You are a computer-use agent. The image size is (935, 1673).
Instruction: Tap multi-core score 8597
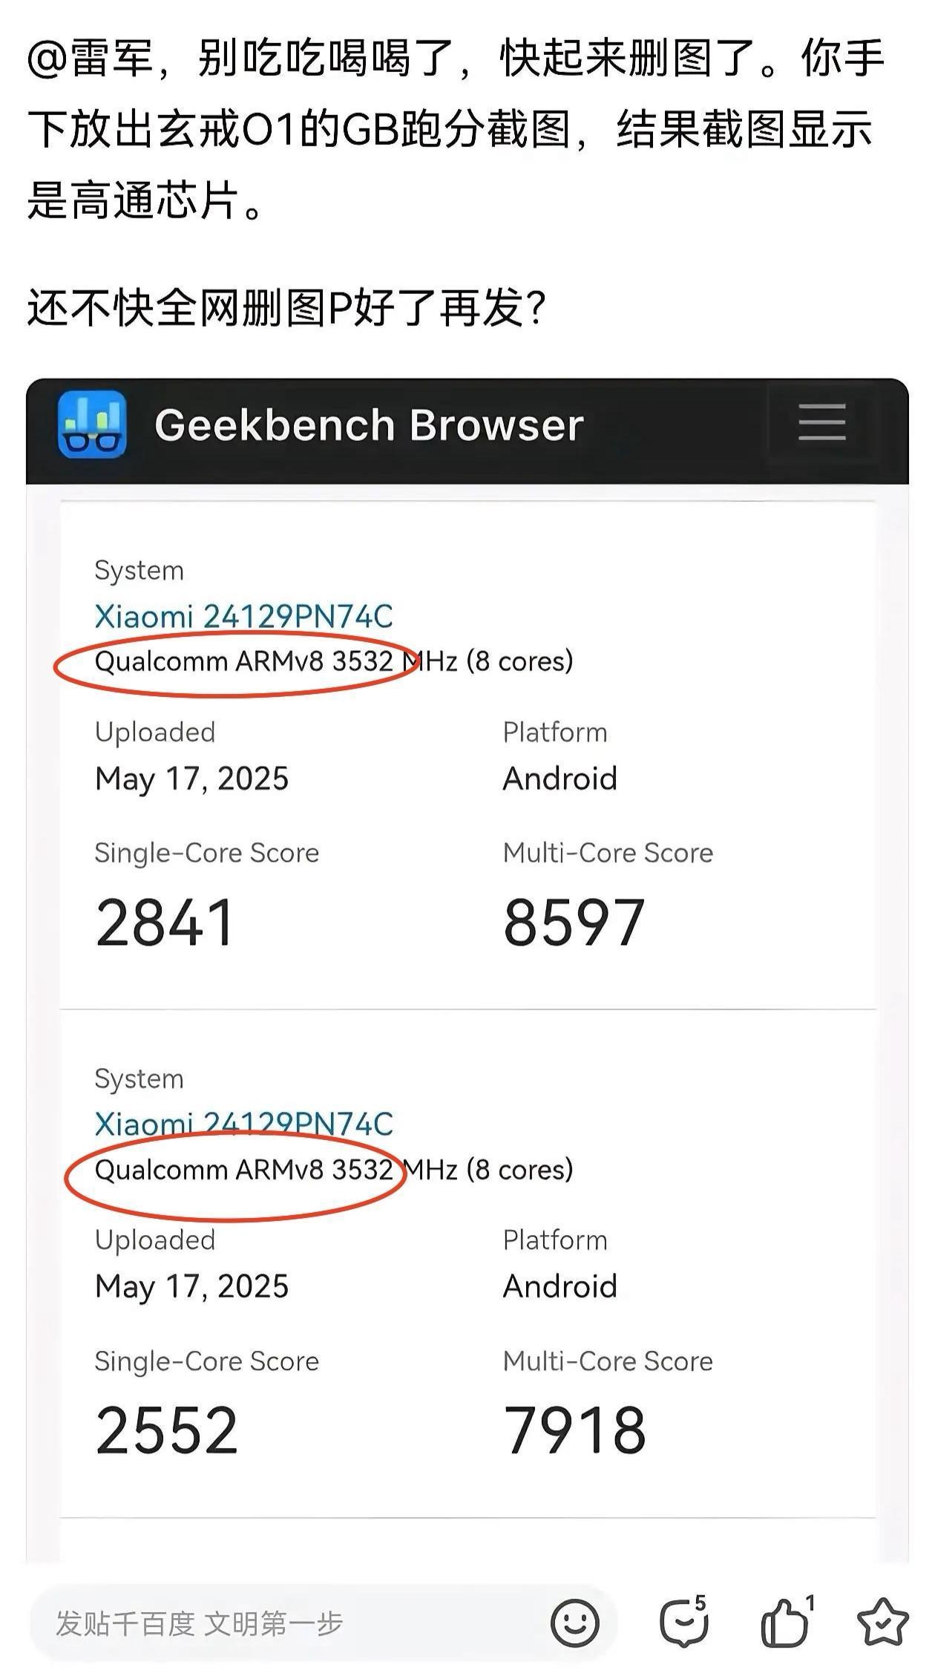(x=574, y=923)
